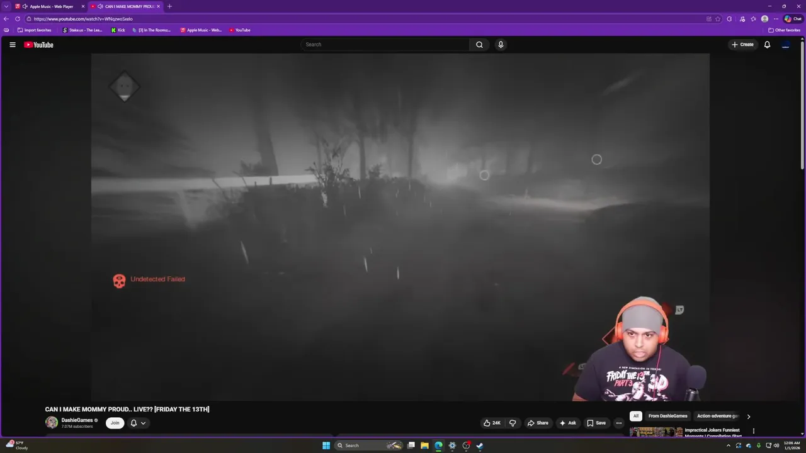Screen dimensions: 806x453
Task: Open the DashieGames channel avatar
Action: click(x=52, y=423)
